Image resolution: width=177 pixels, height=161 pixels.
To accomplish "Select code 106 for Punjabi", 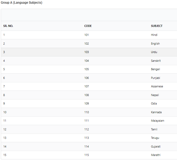I will (87, 78).
